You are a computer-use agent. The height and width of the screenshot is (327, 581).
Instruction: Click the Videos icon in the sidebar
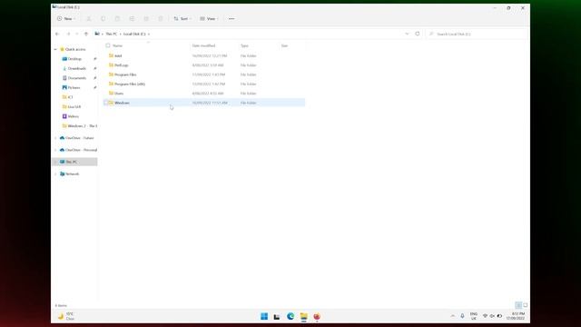point(64,116)
